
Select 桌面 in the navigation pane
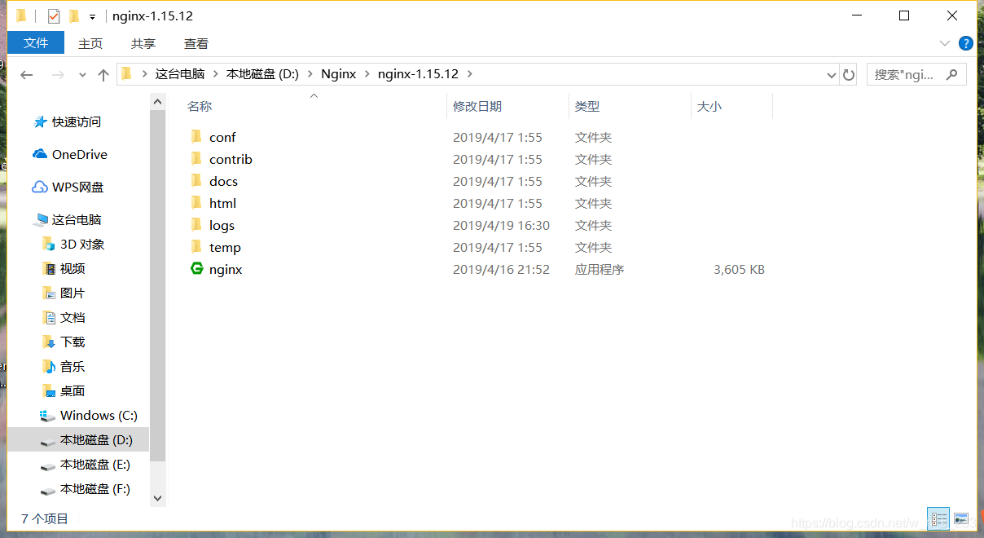pyautogui.click(x=72, y=390)
